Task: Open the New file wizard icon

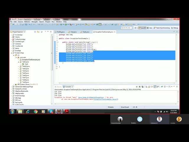Action: pos(11,25)
